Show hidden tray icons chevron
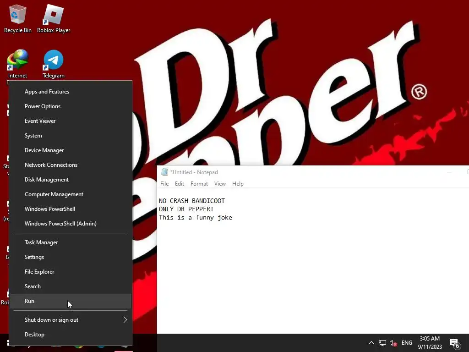The image size is (469, 352). point(371,343)
